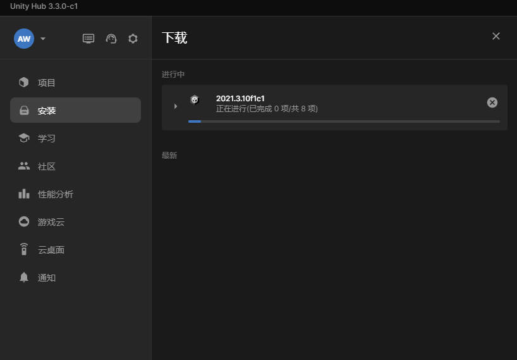Screen dimensions: 517x360
Task: Click the 正在进行(已完成 0 项/共 8 项) status text
Action: 267,109
